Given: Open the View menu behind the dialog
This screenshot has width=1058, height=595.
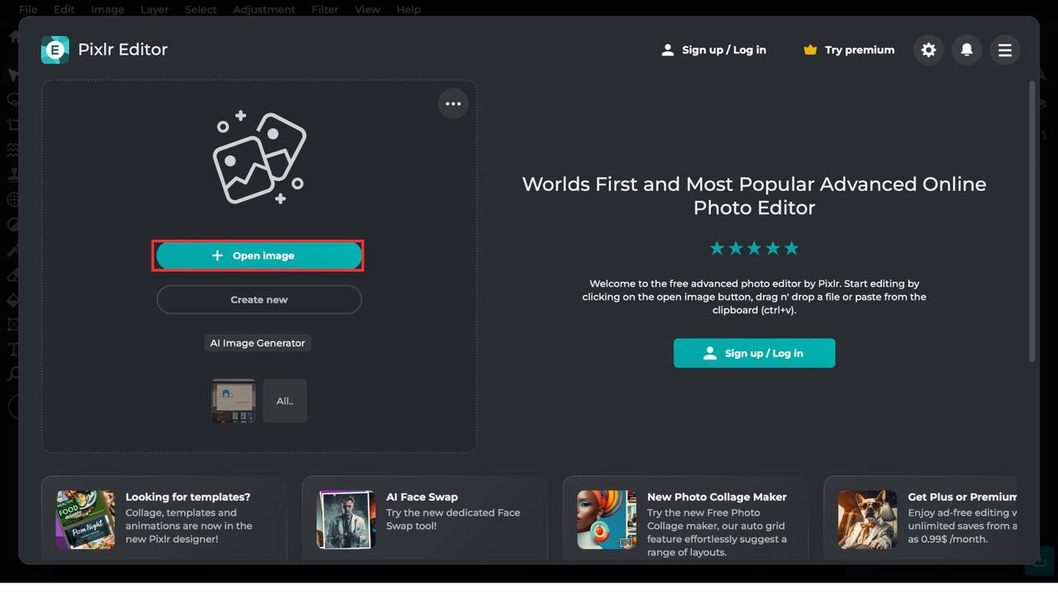Looking at the screenshot, I should pyautogui.click(x=367, y=9).
